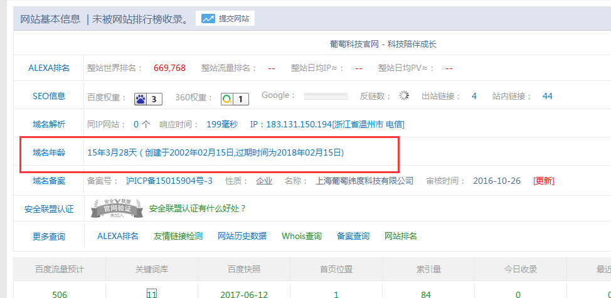Screen dimensions: 611x298
Task: Click the 审核时间 date 2016-10-26
Action: coord(496,181)
